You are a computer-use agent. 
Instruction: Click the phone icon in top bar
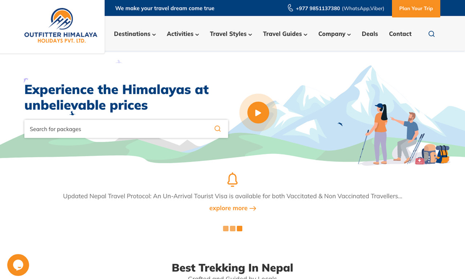tap(290, 8)
